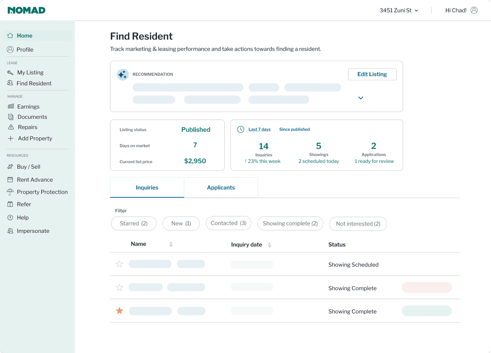Expand the Recommendation card chevron
The height and width of the screenshot is (353, 491).
tap(361, 98)
